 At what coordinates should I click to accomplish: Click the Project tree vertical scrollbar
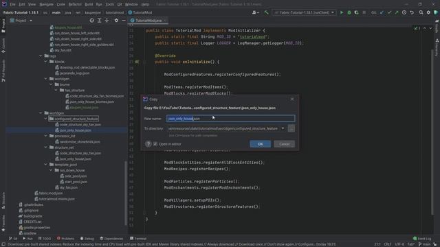[125, 193]
